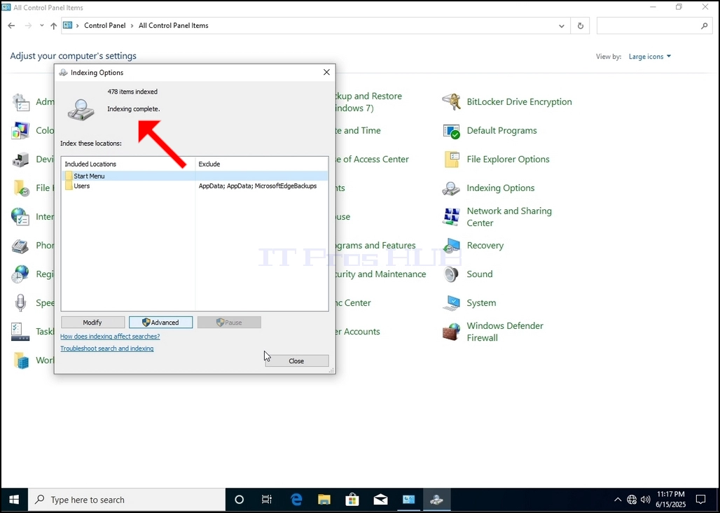Open Sound speaker icon
Image resolution: width=720 pixels, height=513 pixels.
pyautogui.click(x=451, y=274)
